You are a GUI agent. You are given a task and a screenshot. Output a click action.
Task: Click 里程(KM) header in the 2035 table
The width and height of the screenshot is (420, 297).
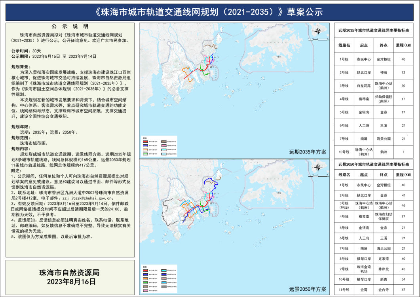[x=403, y=45]
